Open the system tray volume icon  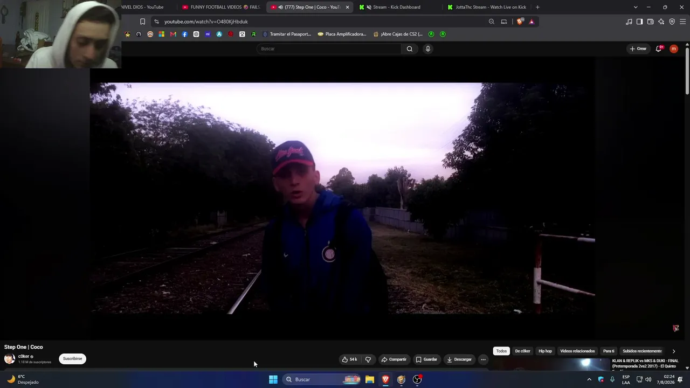[x=648, y=379]
